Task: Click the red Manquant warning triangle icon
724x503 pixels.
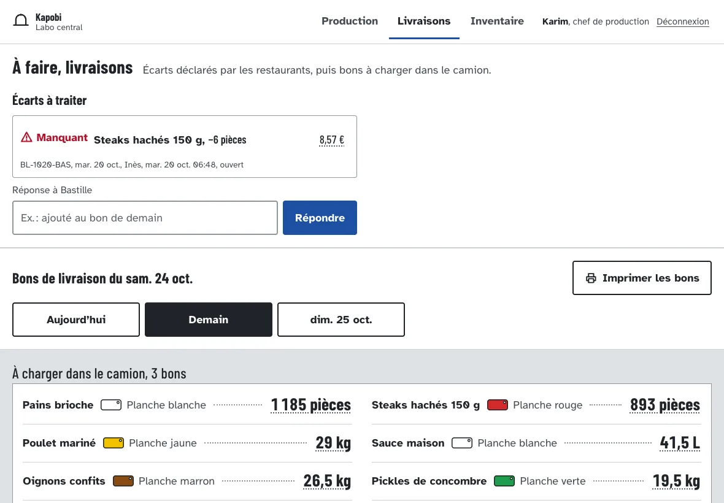Action: pos(26,137)
